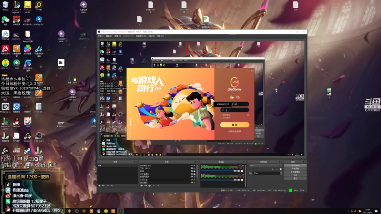
Task: Choose QQ login method in WeGame
Action: (x=231, y=97)
